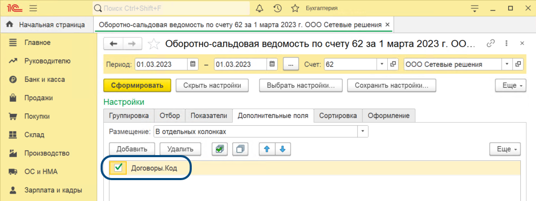
Task: Switch to the Сортировка tab
Action: [338, 115]
